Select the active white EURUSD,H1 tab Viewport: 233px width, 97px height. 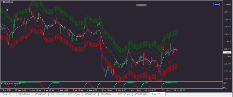[x=157, y=94]
